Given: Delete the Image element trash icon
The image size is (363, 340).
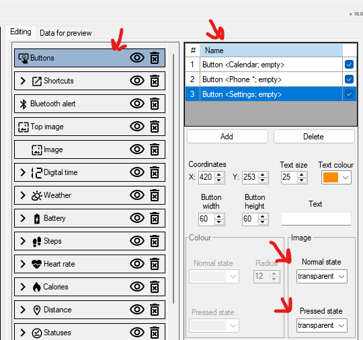Looking at the screenshot, I should pos(155,149).
